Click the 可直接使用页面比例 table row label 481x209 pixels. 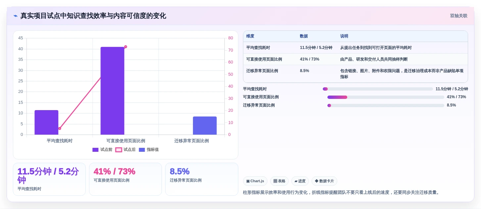[x=264, y=59]
